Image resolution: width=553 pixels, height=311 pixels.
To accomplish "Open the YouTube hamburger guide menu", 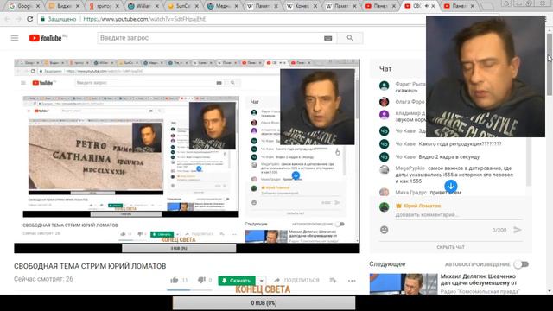I will point(15,38).
